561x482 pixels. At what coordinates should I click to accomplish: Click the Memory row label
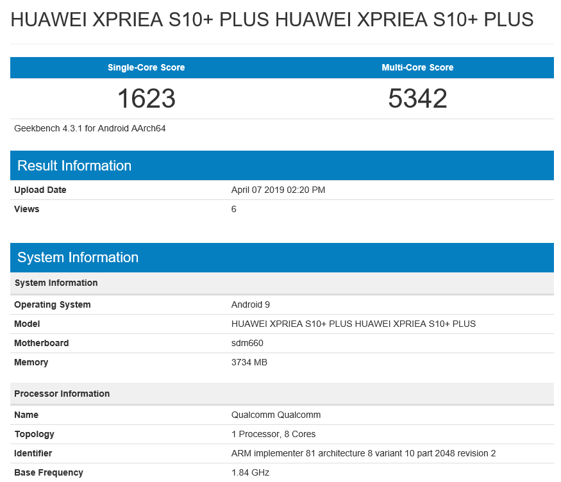[x=31, y=363]
